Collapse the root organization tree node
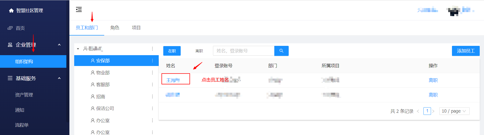 pyautogui.click(x=78, y=49)
